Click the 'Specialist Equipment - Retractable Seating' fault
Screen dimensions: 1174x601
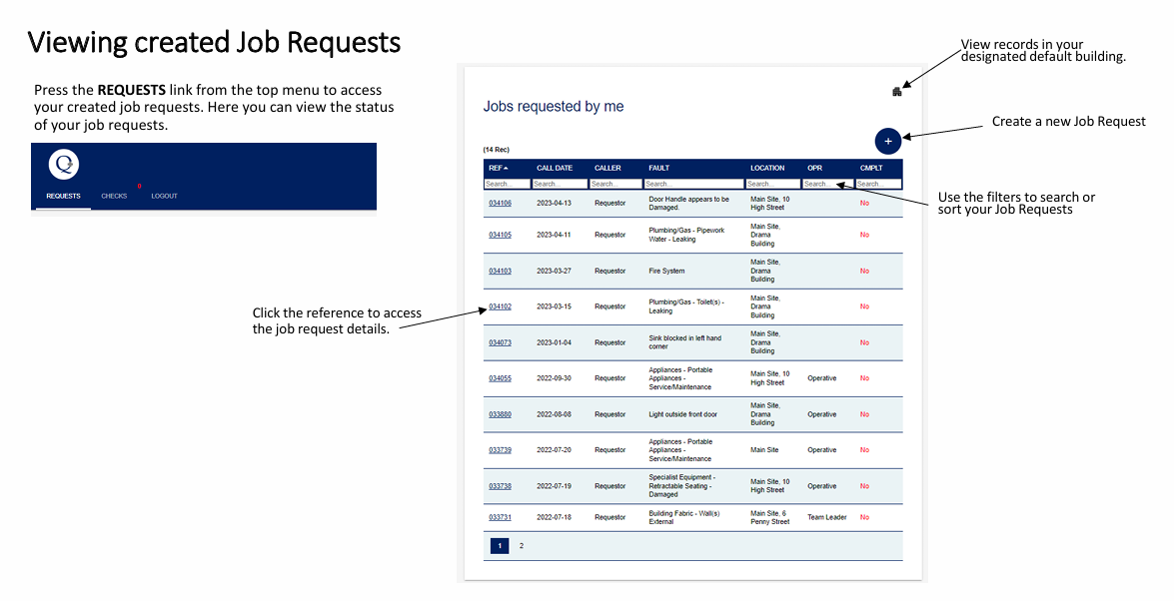(x=682, y=486)
